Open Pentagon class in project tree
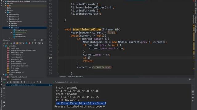The width and height of the screenshot is (197, 110). coord(19,35)
